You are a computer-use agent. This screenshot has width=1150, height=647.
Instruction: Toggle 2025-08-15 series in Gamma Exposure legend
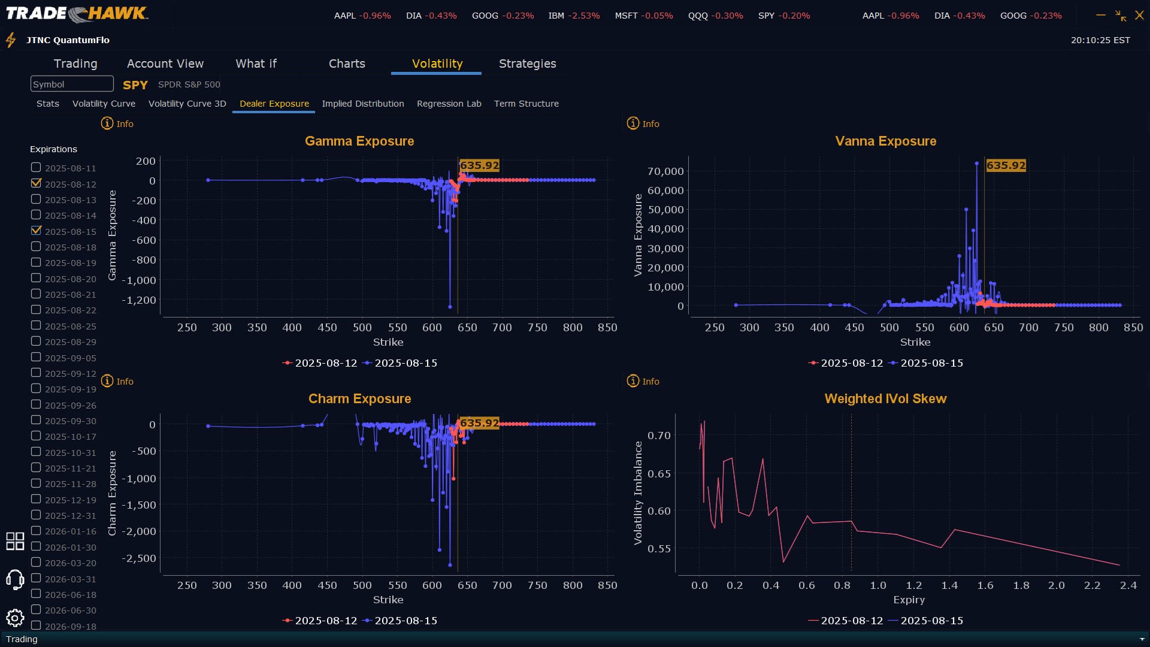400,363
